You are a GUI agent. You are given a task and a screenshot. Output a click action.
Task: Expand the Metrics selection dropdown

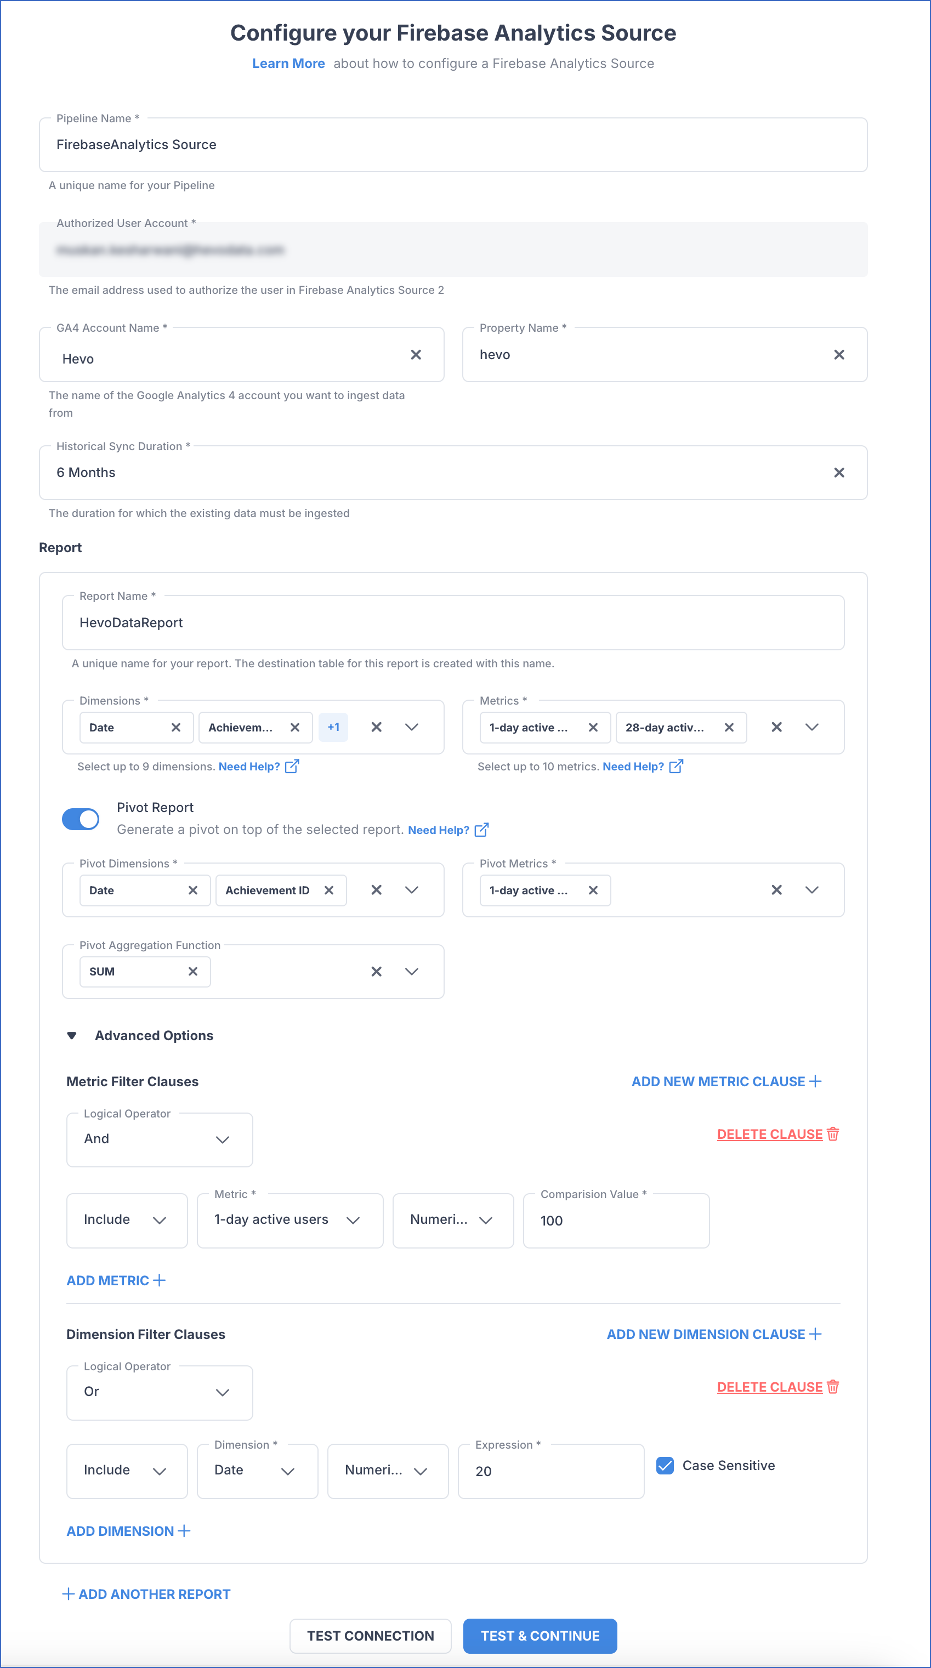coord(812,727)
